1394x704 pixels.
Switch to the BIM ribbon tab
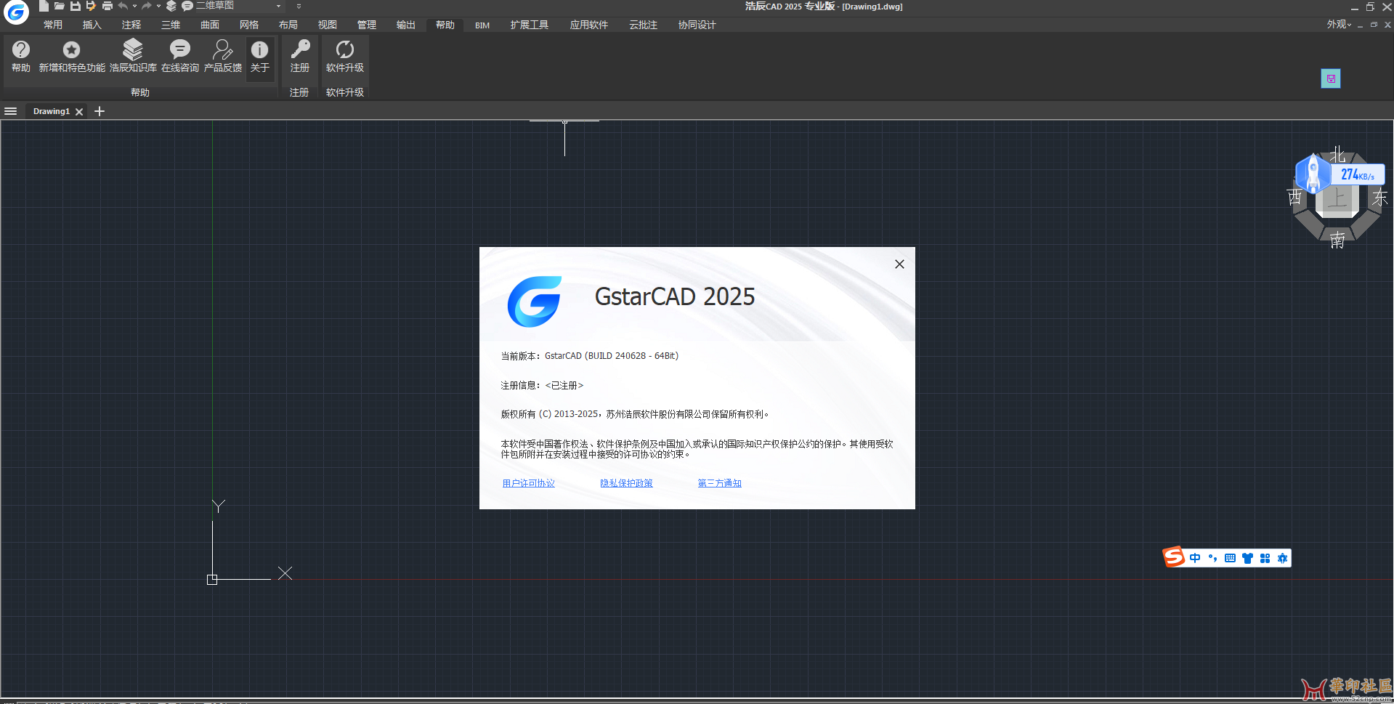pos(482,25)
